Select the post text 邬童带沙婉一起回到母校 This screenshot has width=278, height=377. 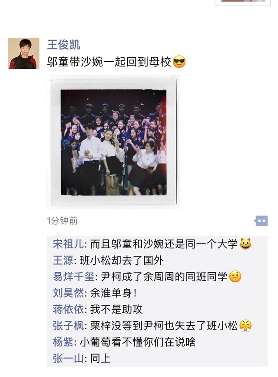click(109, 62)
